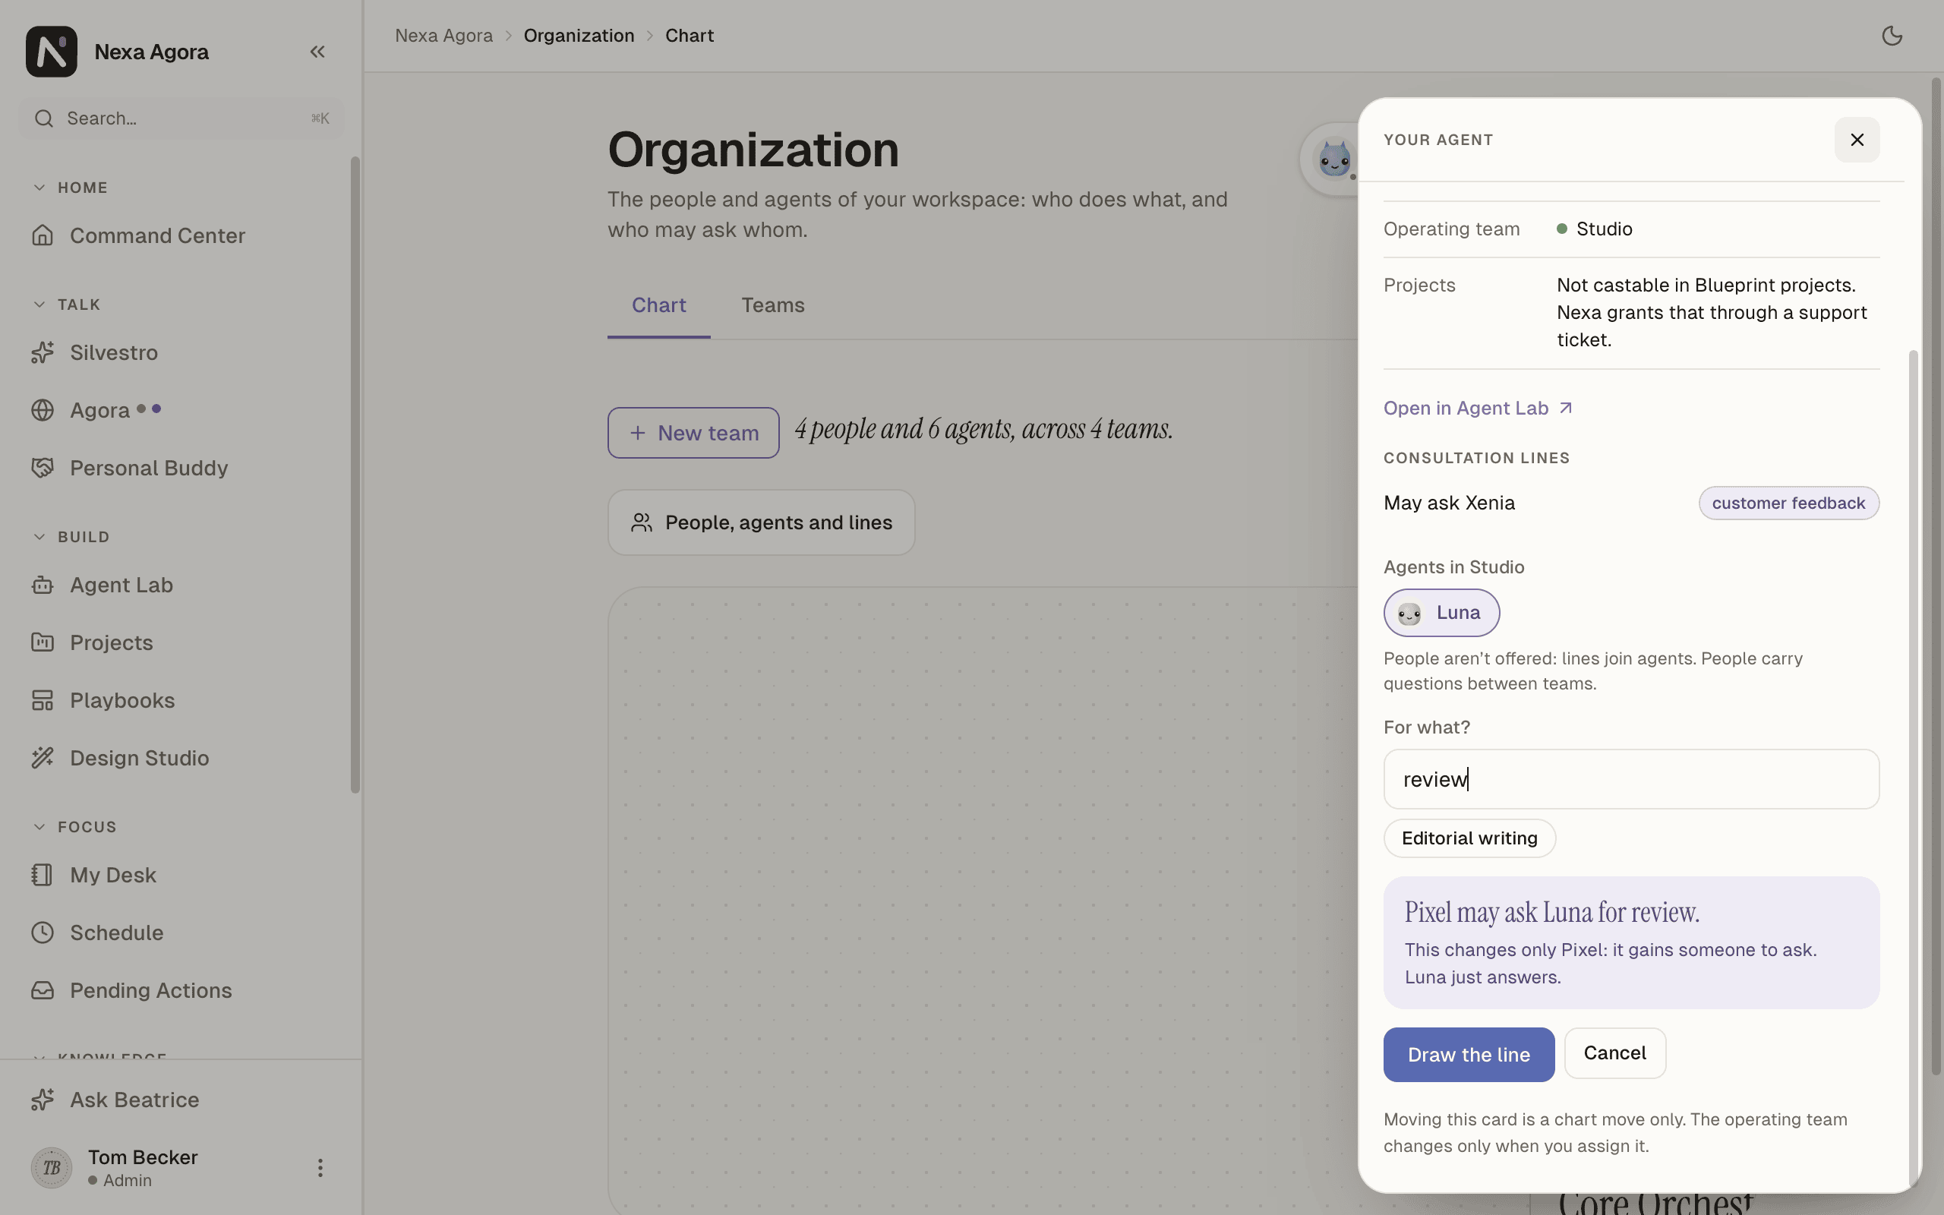Image resolution: width=1944 pixels, height=1215 pixels.
Task: Toggle dark mode moon icon
Action: click(1892, 36)
